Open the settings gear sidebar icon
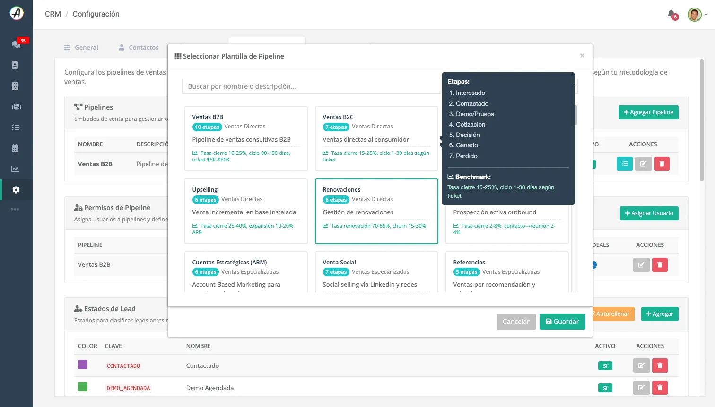Screen dimensions: 715x407 click(x=16, y=190)
